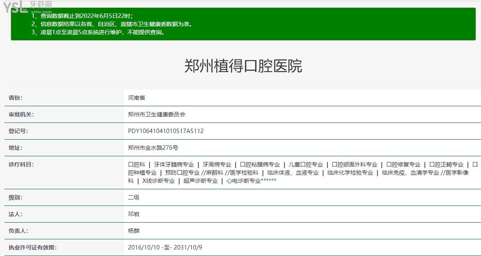
Task: Click 超声诊断专业 in the departments list
Action: pos(200,181)
